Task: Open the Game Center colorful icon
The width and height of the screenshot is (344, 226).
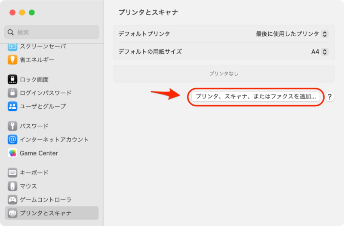Action: [12, 153]
